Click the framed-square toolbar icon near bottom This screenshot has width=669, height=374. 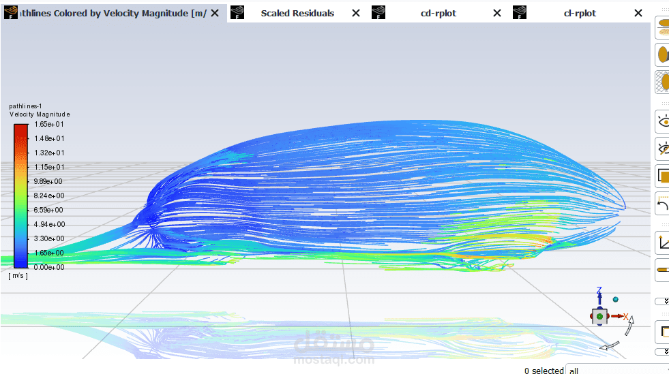click(663, 331)
